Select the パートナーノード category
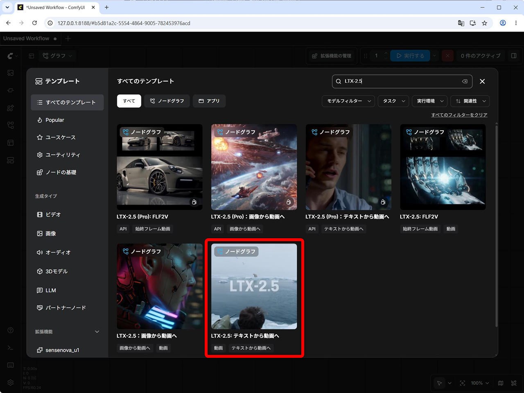The height and width of the screenshot is (393, 524). pyautogui.click(x=67, y=308)
